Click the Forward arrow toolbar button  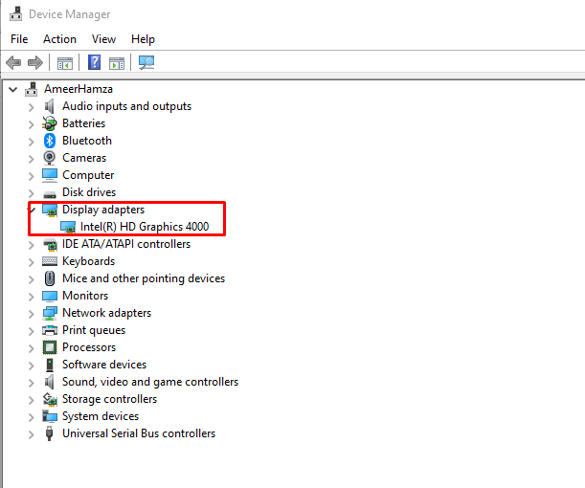[x=35, y=62]
